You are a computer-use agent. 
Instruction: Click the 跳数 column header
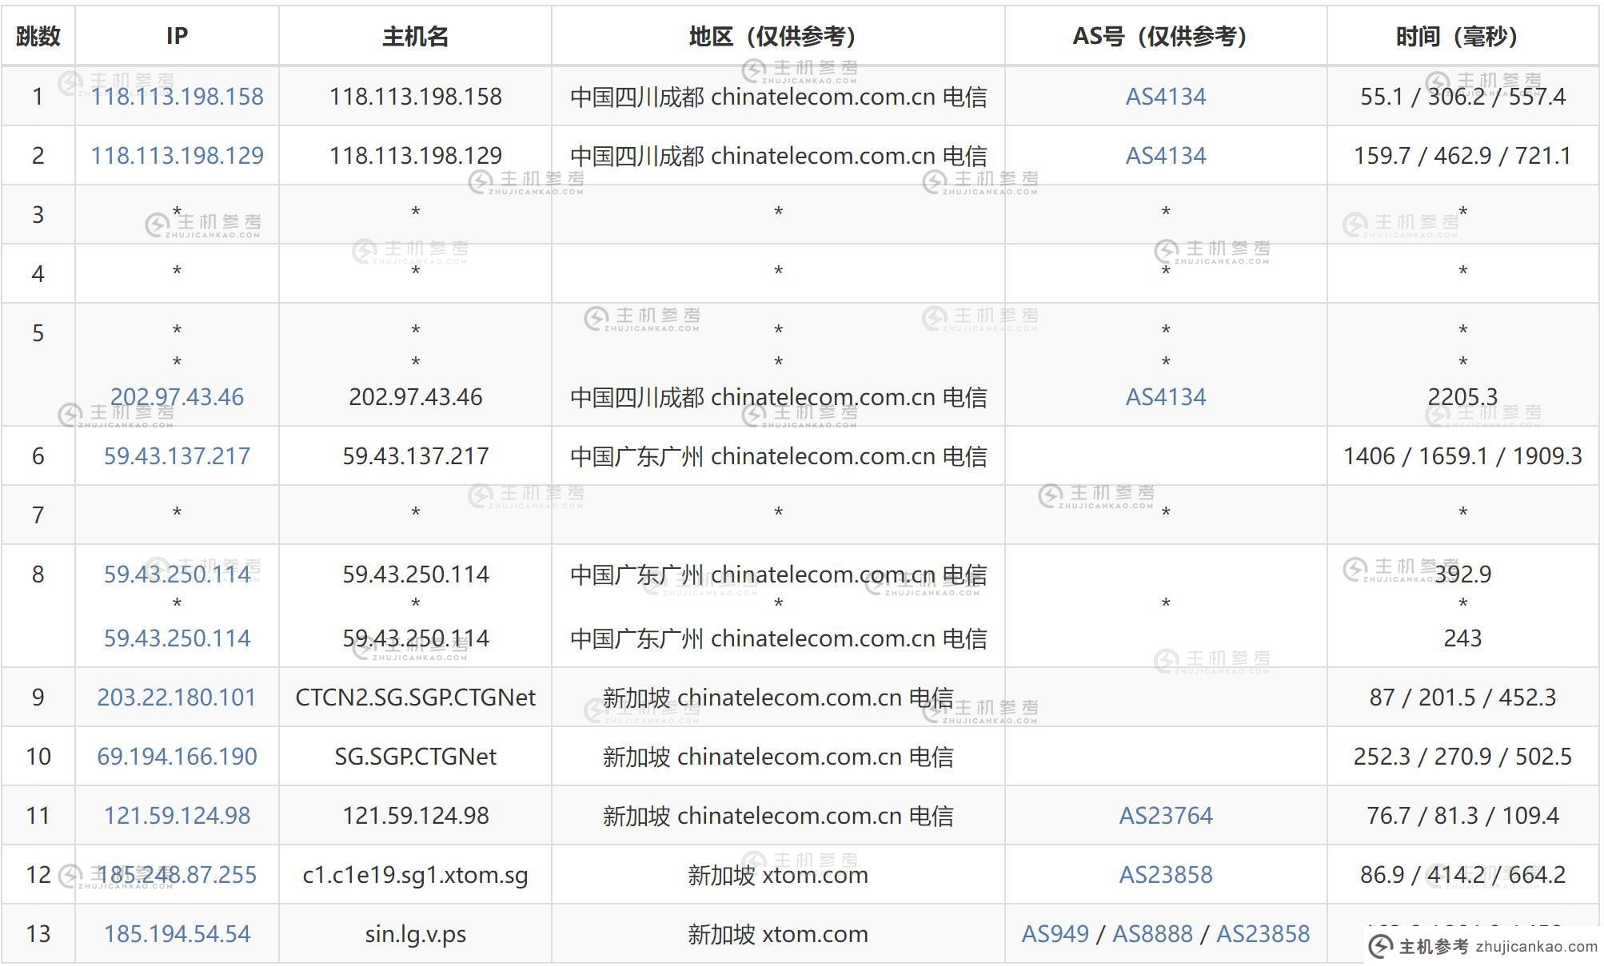38,36
